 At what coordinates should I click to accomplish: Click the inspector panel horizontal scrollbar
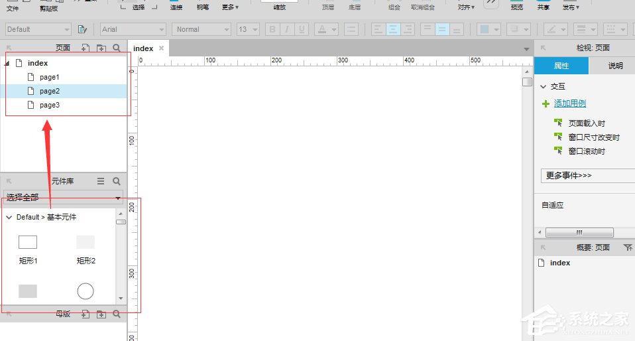579,232
